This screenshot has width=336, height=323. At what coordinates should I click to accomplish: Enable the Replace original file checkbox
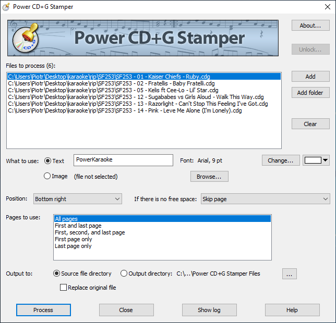click(63, 287)
